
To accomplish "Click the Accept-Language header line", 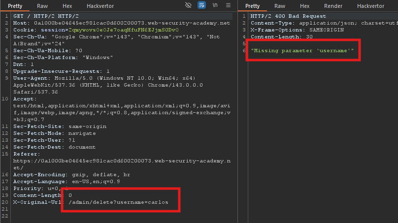I will point(66,181).
